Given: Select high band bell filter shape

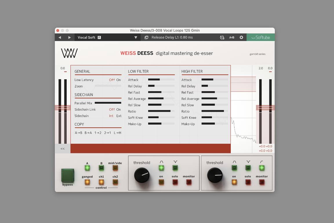Looking at the screenshot, I should 234,168.
